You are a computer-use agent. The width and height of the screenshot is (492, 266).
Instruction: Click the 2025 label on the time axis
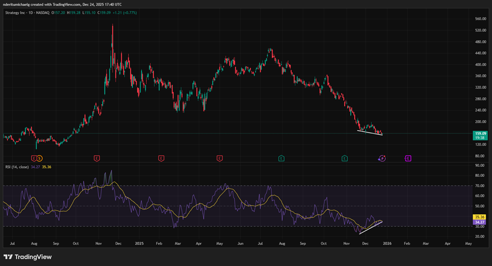coord(140,243)
